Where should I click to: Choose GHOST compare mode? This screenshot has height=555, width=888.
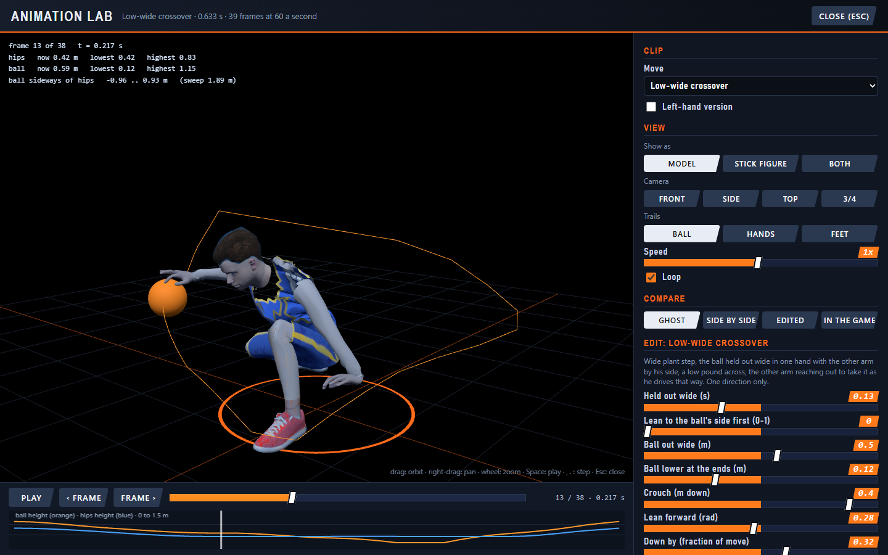(x=672, y=320)
